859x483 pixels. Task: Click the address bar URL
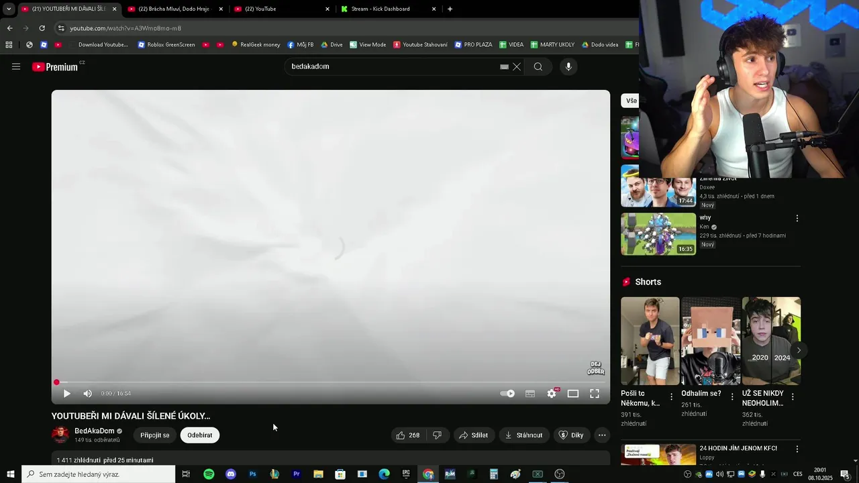click(x=125, y=28)
